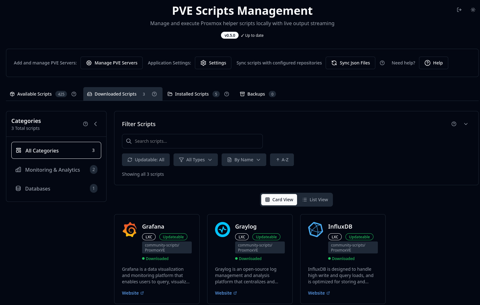This screenshot has width=480, height=305.
Task: Click the logout icon in top right
Action: pos(459,10)
